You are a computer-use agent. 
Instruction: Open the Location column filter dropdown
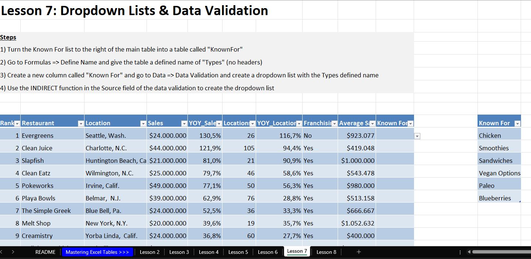click(x=143, y=123)
